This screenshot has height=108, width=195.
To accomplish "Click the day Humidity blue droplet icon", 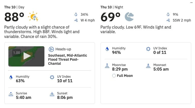I will (11, 77).
